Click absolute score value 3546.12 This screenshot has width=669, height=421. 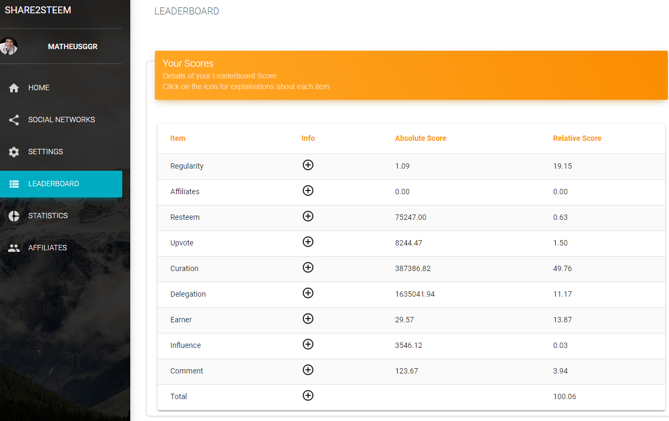point(408,345)
